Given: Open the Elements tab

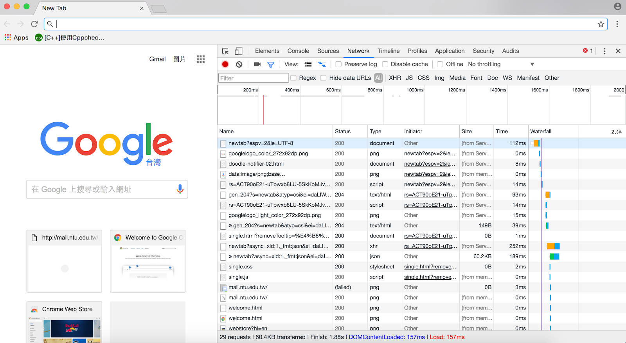Looking at the screenshot, I should [267, 51].
